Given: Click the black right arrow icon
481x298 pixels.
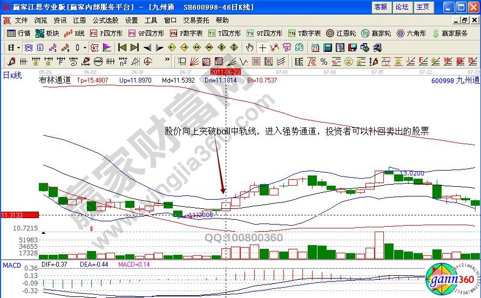Looking at the screenshot, I should pyautogui.click(x=159, y=48).
